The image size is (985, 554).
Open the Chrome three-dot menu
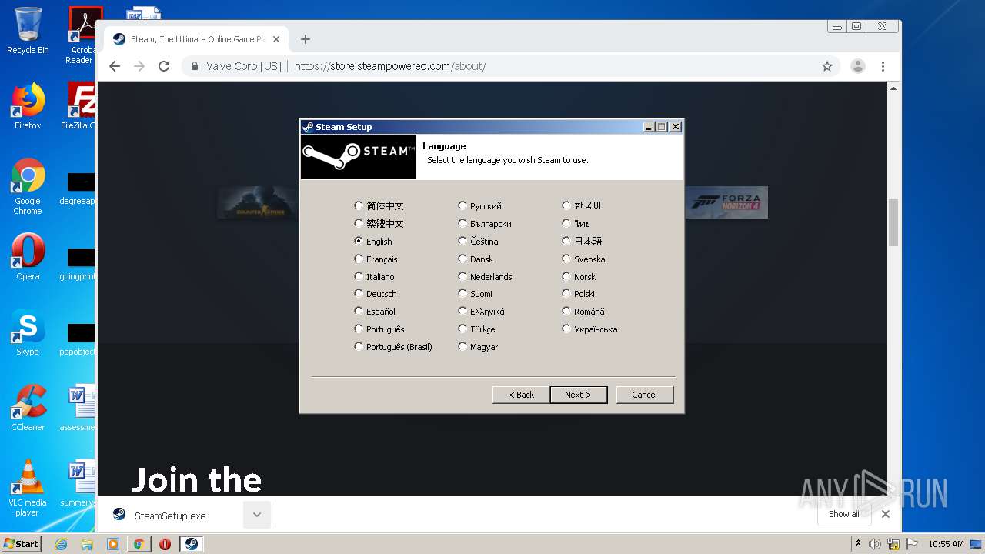(x=883, y=66)
